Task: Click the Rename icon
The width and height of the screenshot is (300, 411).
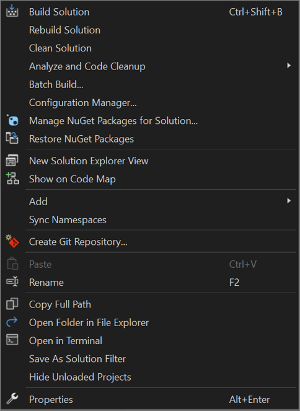Action: tap(12, 282)
